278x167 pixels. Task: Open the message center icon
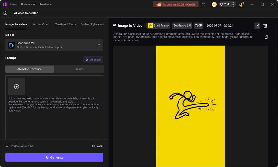coord(204,5)
